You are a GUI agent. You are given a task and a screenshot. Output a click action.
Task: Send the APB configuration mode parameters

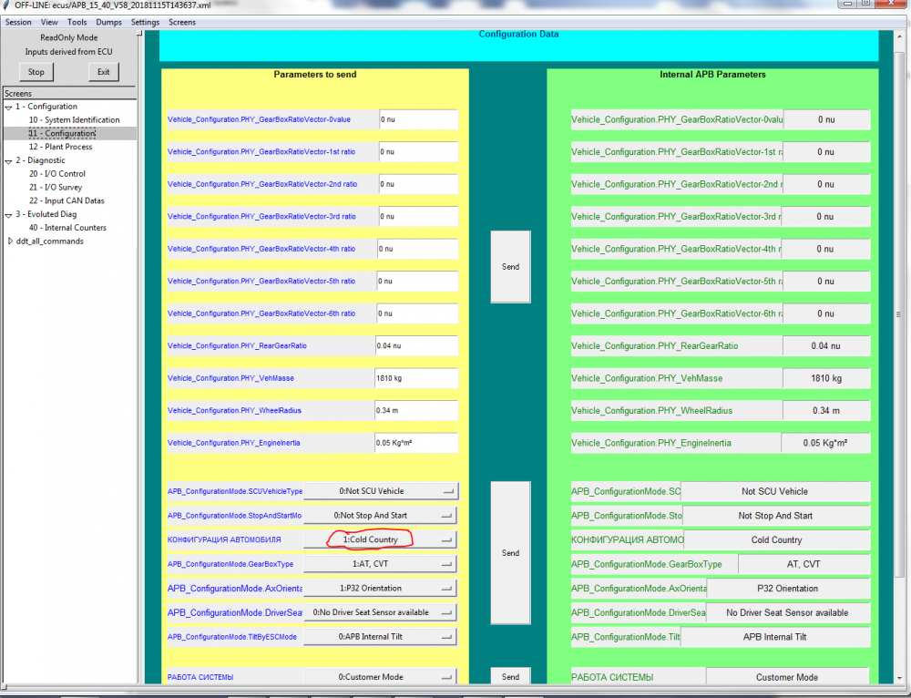510,553
